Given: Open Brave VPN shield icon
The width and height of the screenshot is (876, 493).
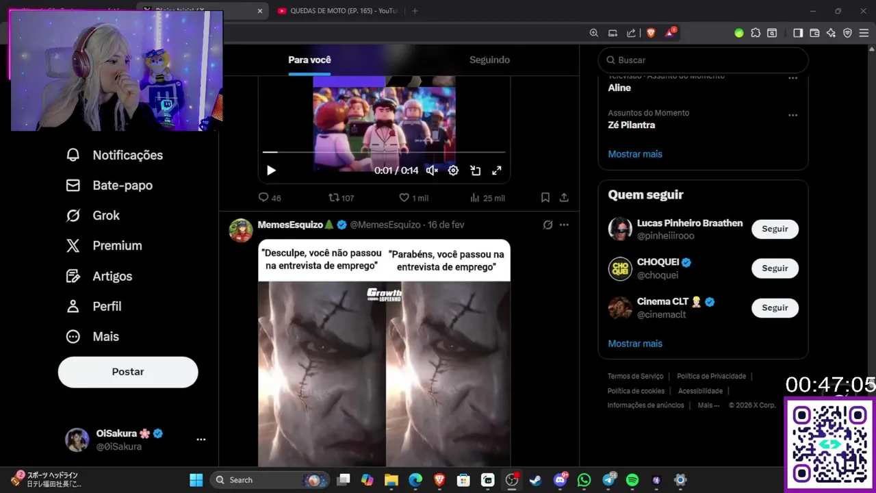Looking at the screenshot, I should pyautogui.click(x=847, y=33).
